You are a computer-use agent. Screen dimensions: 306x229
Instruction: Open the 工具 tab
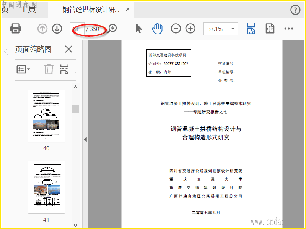28,9
